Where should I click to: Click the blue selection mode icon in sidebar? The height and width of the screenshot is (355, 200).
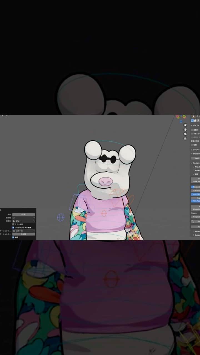[192, 121]
